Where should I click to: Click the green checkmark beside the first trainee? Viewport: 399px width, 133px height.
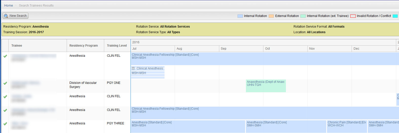[x=5, y=56]
